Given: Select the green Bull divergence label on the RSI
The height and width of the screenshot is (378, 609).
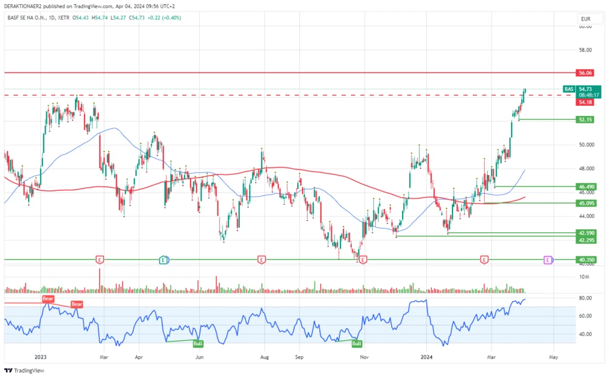Looking at the screenshot, I should [x=197, y=343].
